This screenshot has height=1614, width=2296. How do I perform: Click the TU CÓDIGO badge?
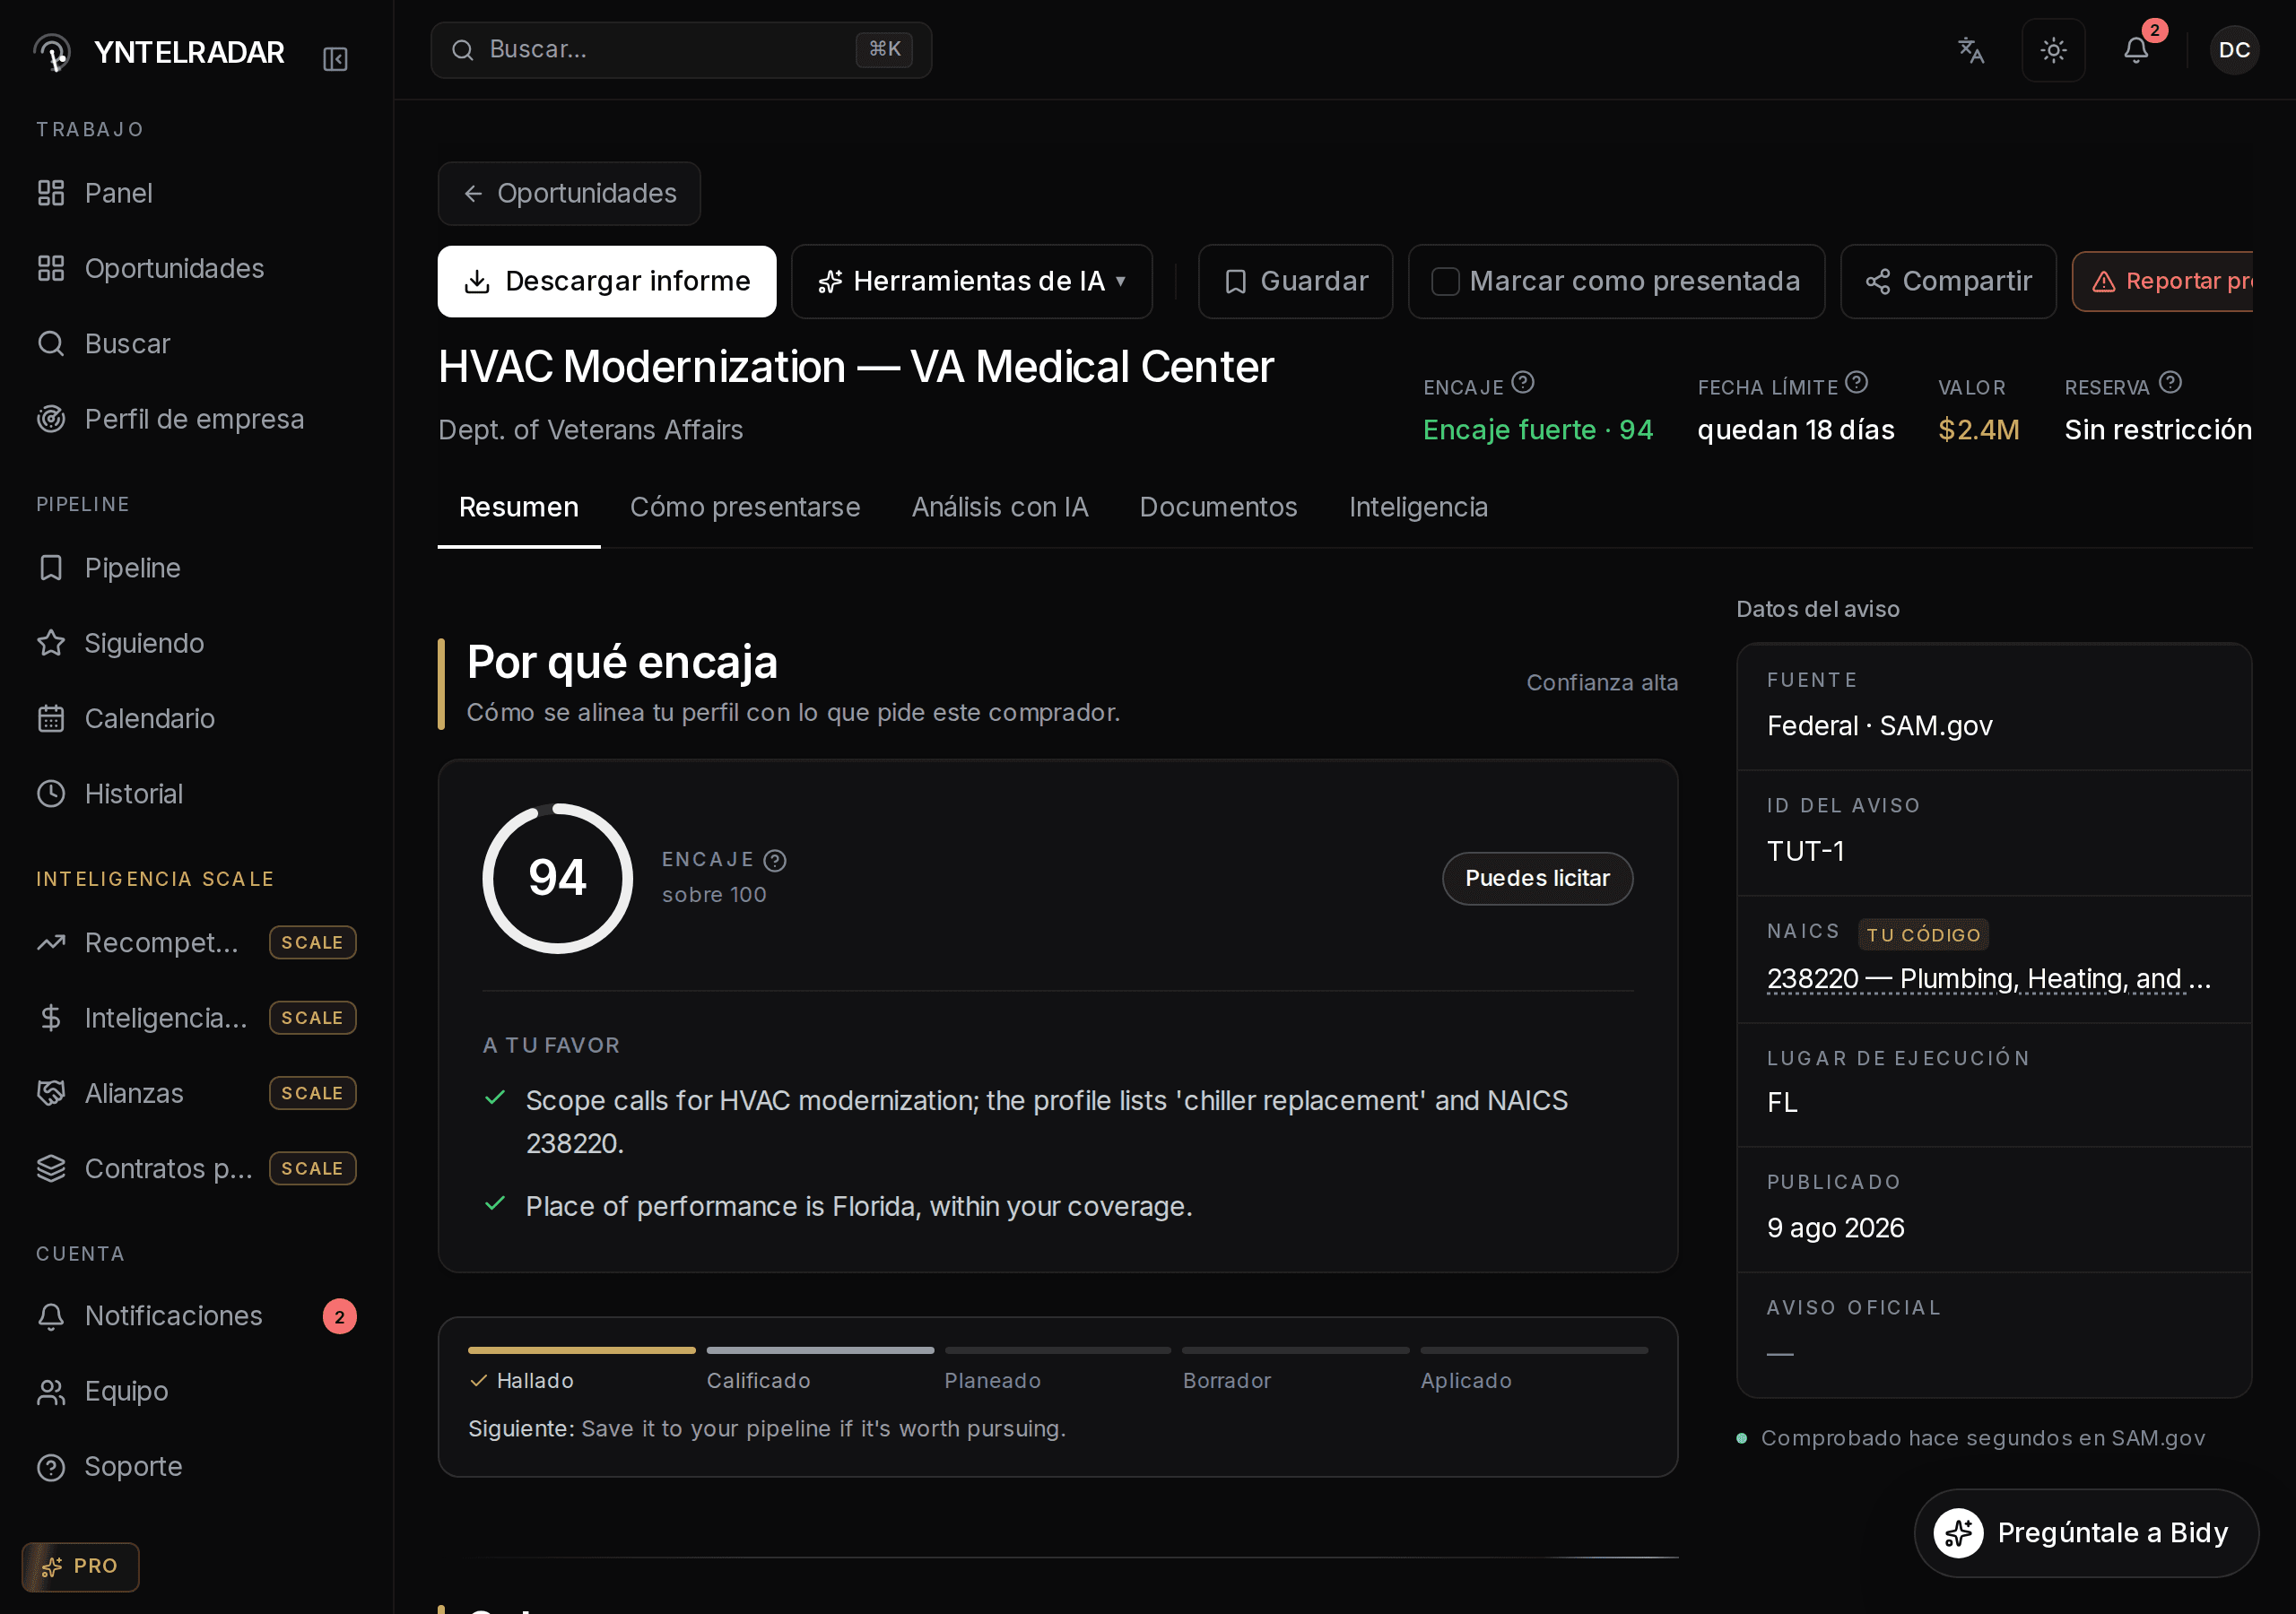pos(1923,934)
